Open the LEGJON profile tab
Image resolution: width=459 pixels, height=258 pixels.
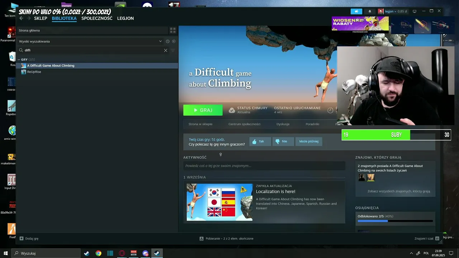[x=126, y=18]
